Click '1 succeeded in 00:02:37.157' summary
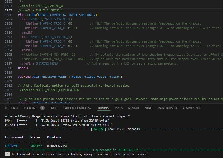This screenshot has height=158, width=223. tap(115, 150)
